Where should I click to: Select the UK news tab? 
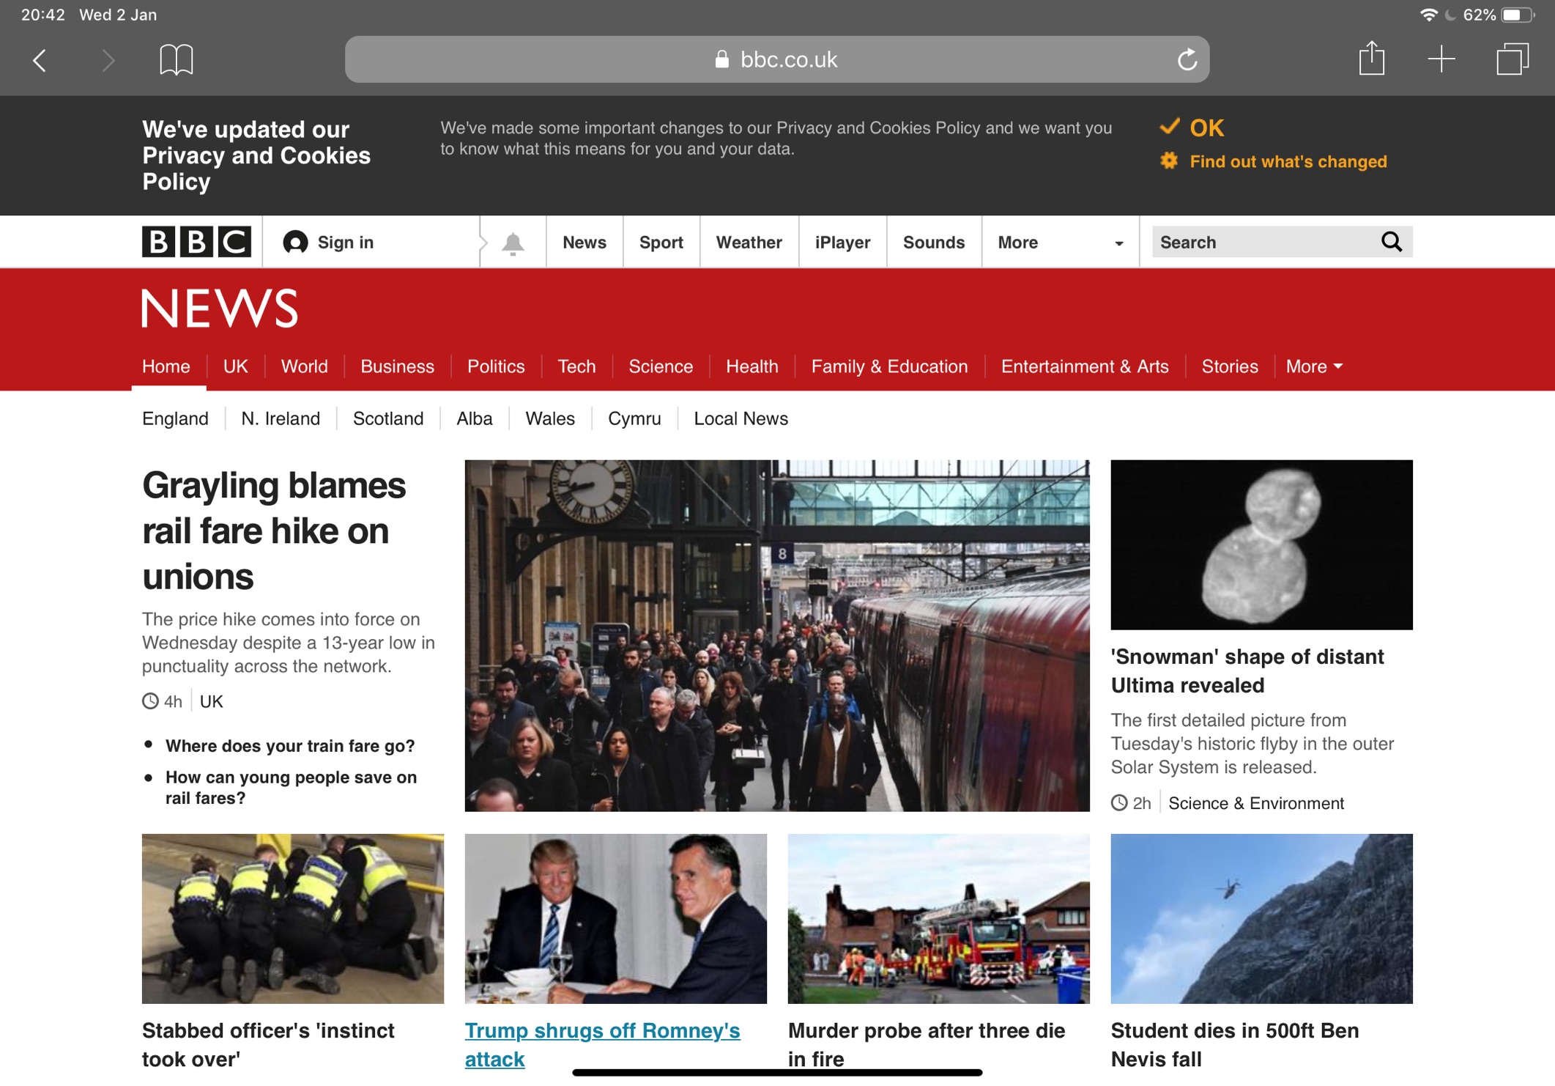click(235, 366)
